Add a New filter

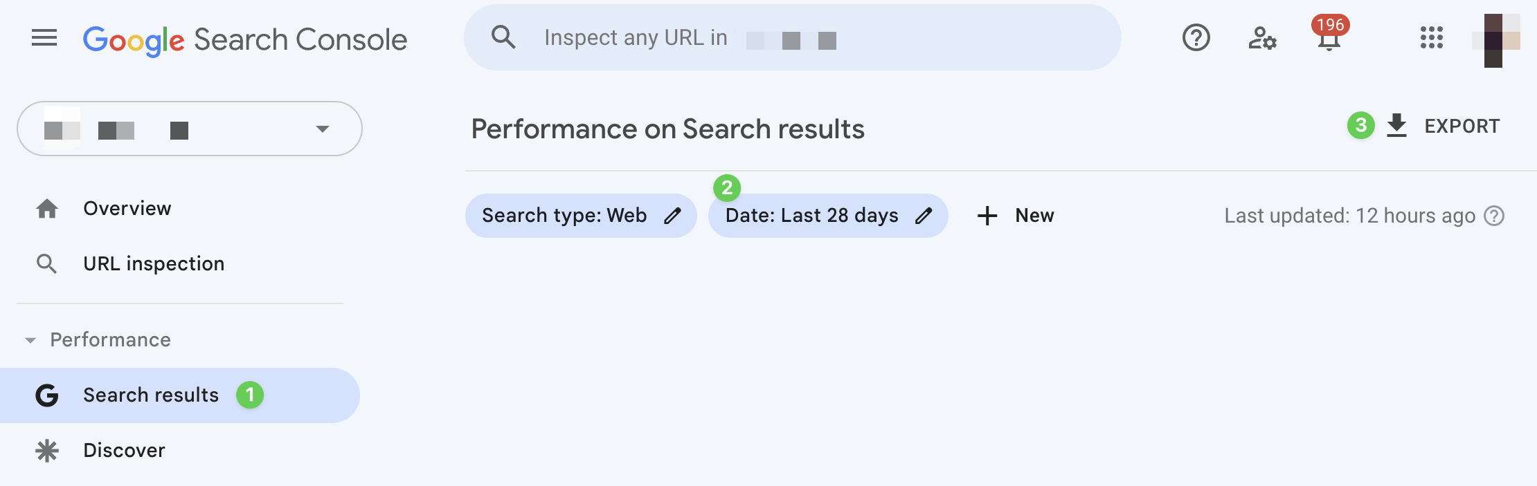click(1015, 216)
